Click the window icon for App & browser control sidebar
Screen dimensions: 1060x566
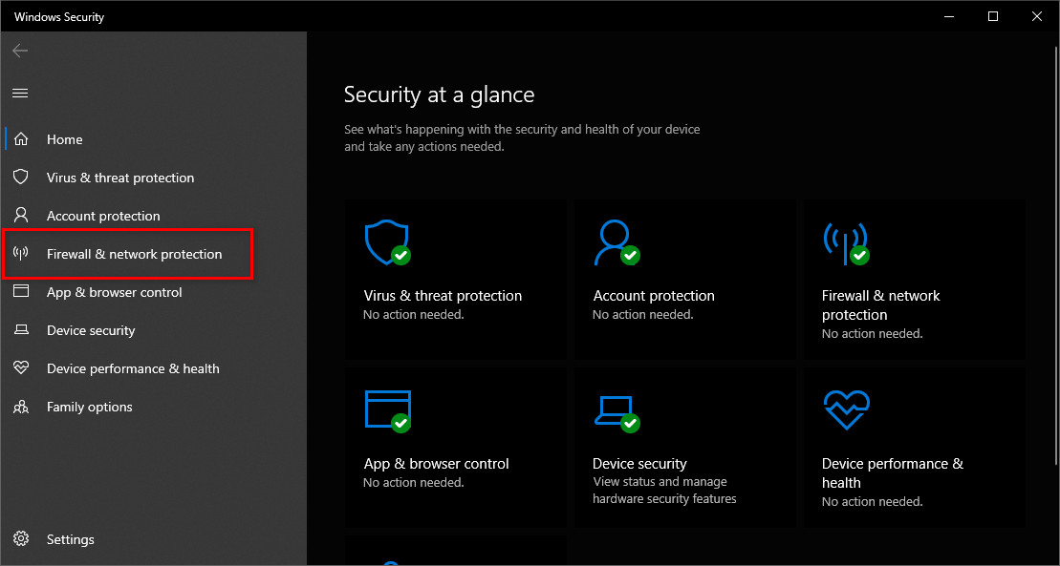(21, 291)
